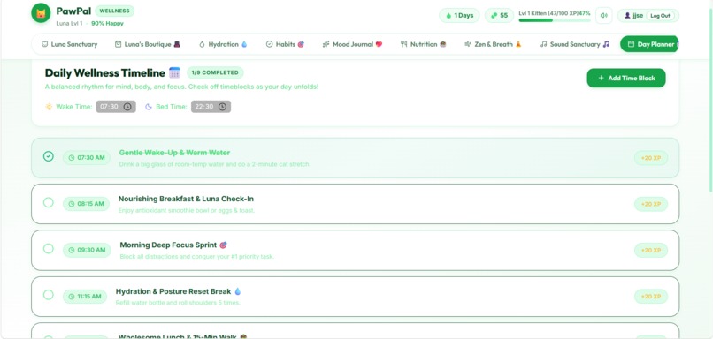Click the clock icon in Bed Time field
Image resolution: width=713 pixels, height=339 pixels.
coord(222,107)
